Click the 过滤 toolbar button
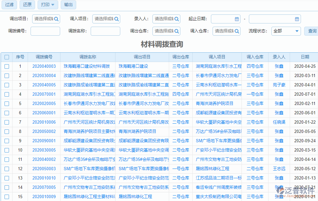The width and height of the screenshot is (318, 201). pos(9,5)
